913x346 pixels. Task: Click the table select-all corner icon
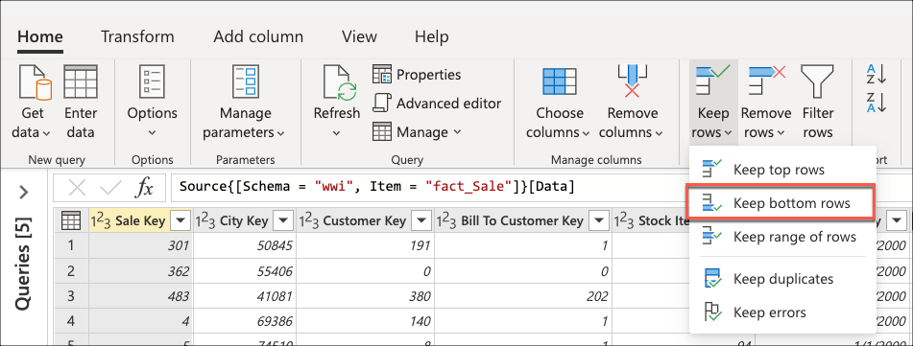tap(71, 220)
